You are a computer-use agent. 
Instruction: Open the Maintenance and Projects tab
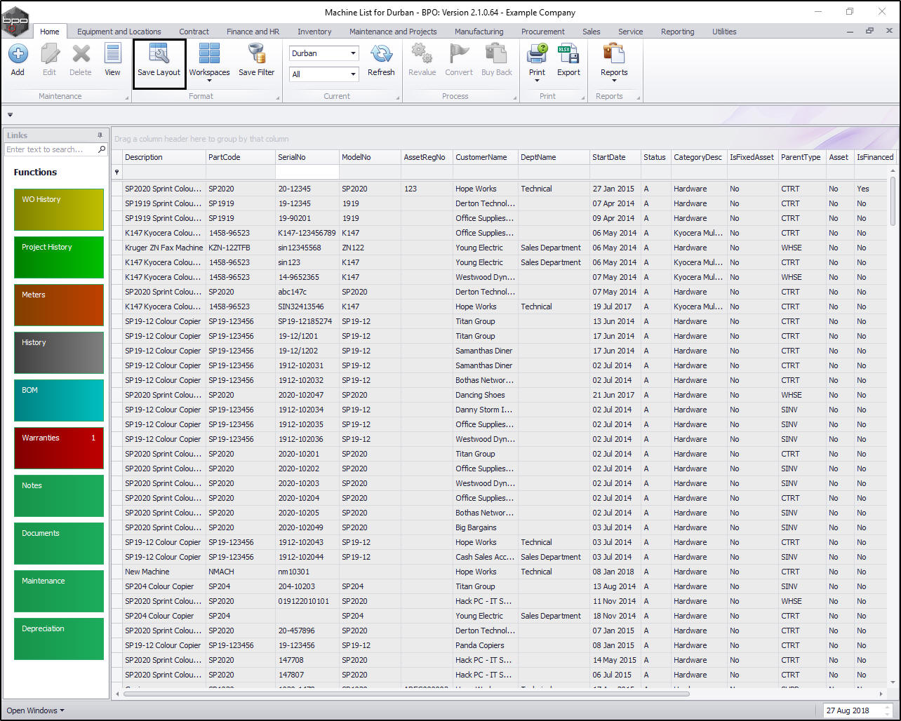pos(393,32)
